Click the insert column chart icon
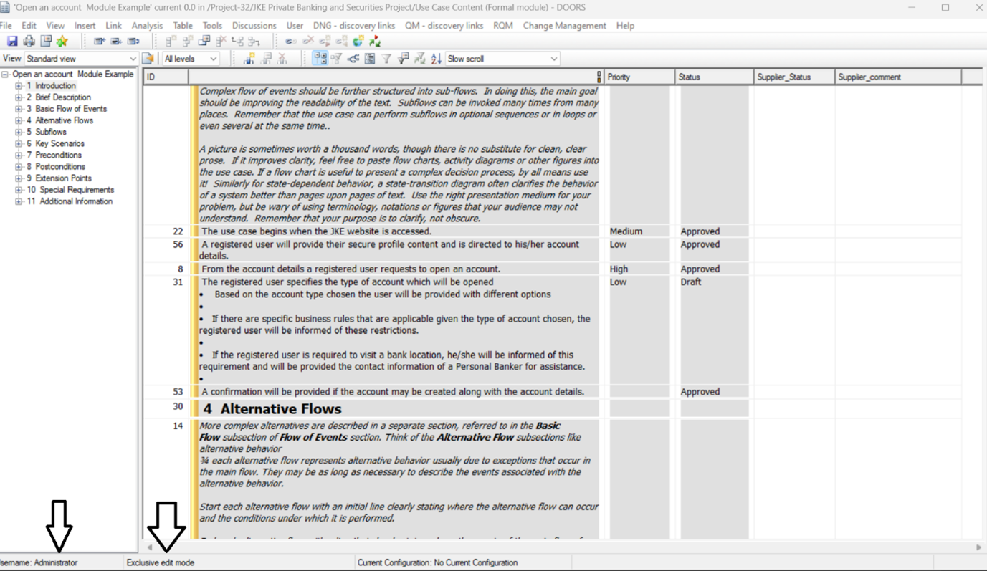Viewport: 987px width, 571px height. [x=249, y=59]
